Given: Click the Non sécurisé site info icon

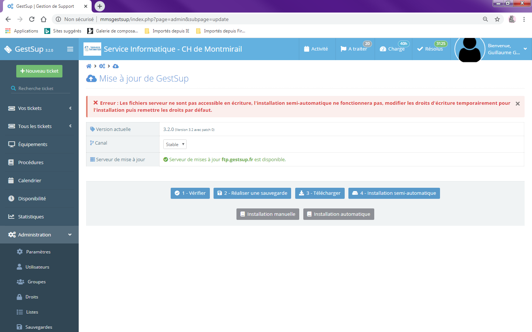Looking at the screenshot, I should coord(58,19).
